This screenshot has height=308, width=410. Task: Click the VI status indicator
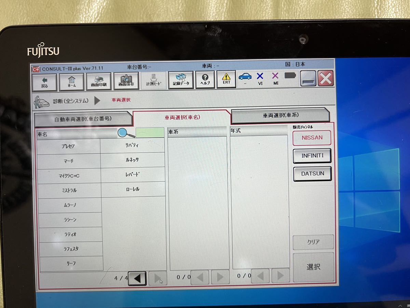pyautogui.click(x=260, y=79)
